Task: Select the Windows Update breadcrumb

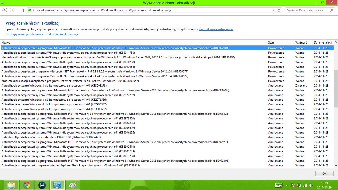Action: point(112,10)
